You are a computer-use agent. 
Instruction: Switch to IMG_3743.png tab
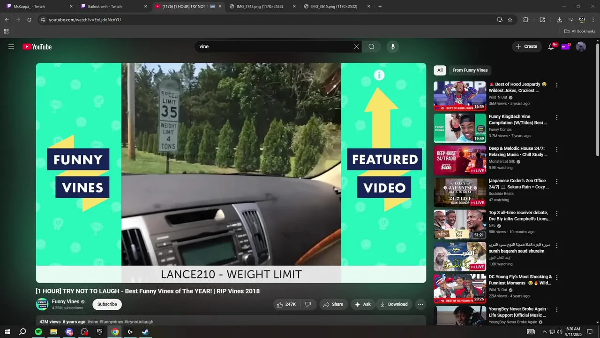coord(262,7)
